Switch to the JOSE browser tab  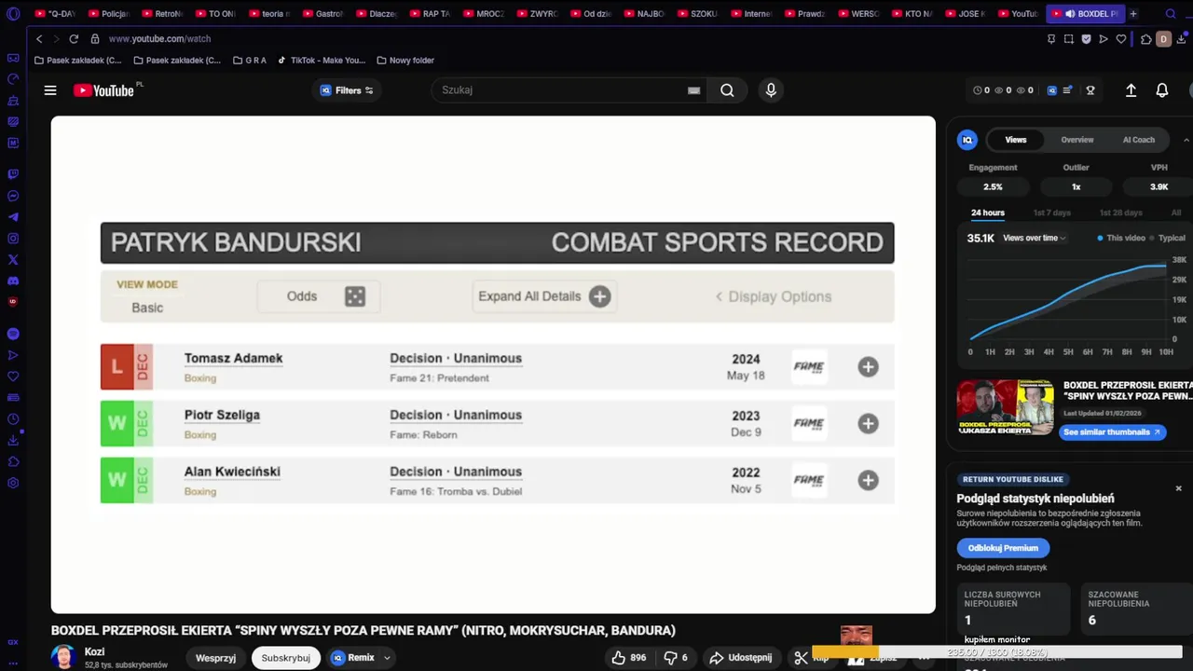(x=965, y=14)
